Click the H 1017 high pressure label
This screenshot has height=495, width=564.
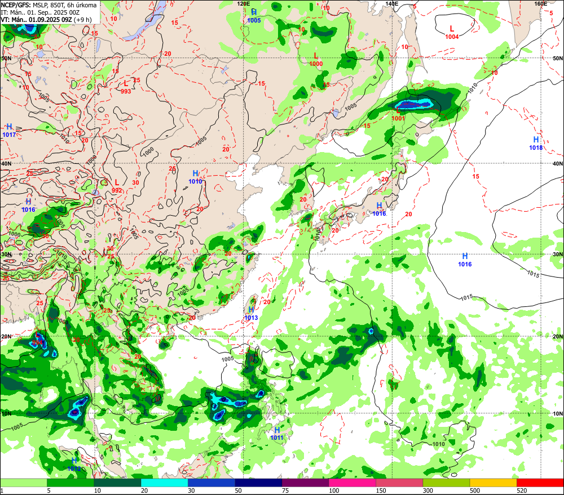point(9,131)
